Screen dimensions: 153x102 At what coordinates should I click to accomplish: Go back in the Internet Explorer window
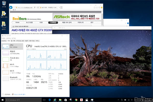click(x=11, y=7)
